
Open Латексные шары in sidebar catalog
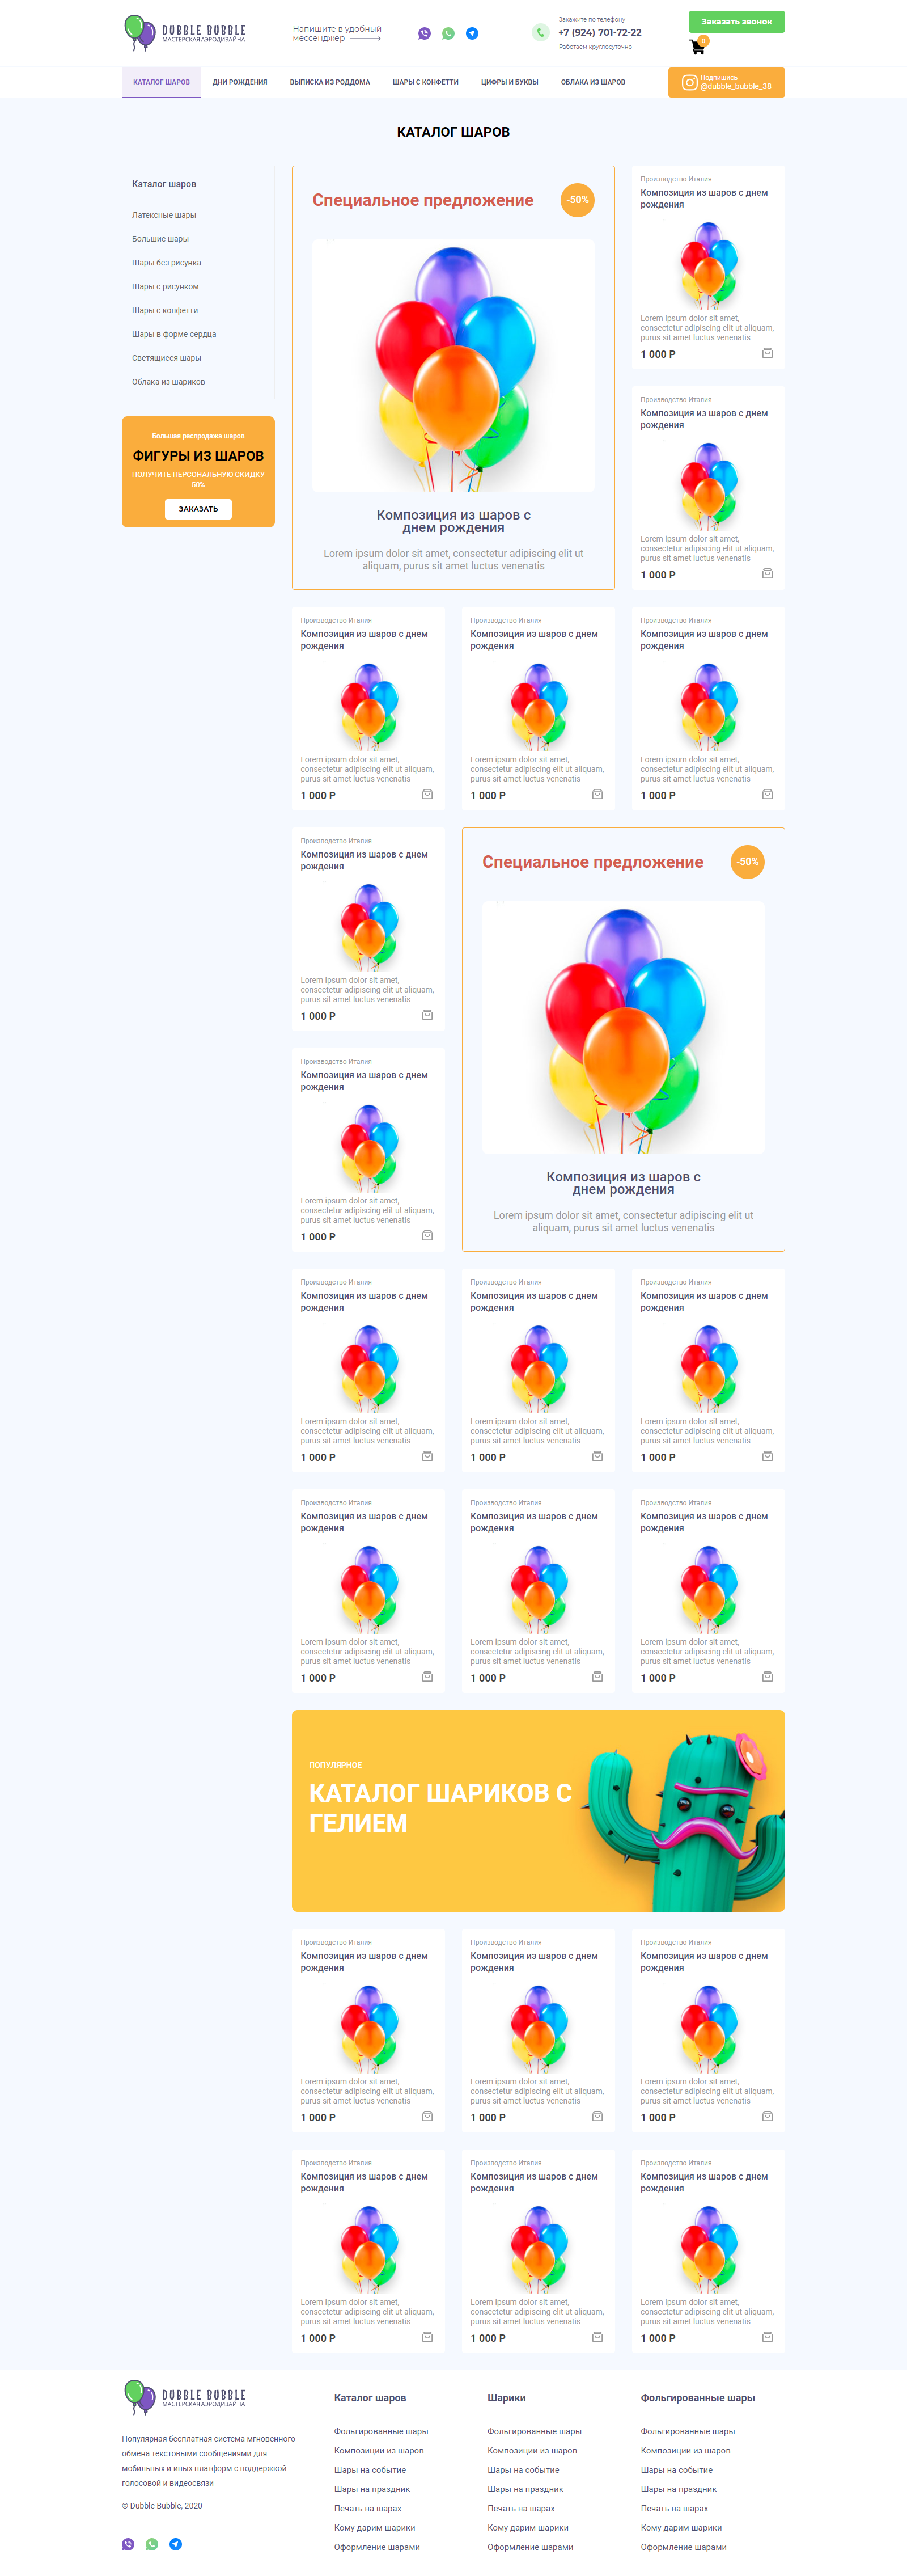pyautogui.click(x=164, y=215)
